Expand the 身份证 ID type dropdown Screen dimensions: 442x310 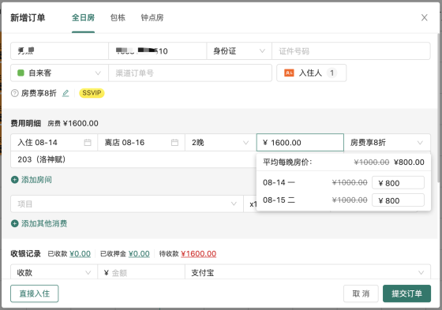(x=239, y=51)
